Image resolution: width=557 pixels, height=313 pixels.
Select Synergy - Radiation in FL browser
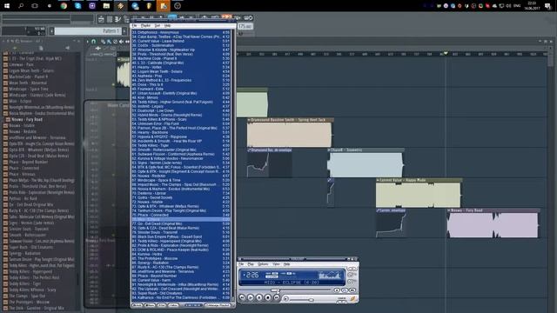click(x=24, y=253)
